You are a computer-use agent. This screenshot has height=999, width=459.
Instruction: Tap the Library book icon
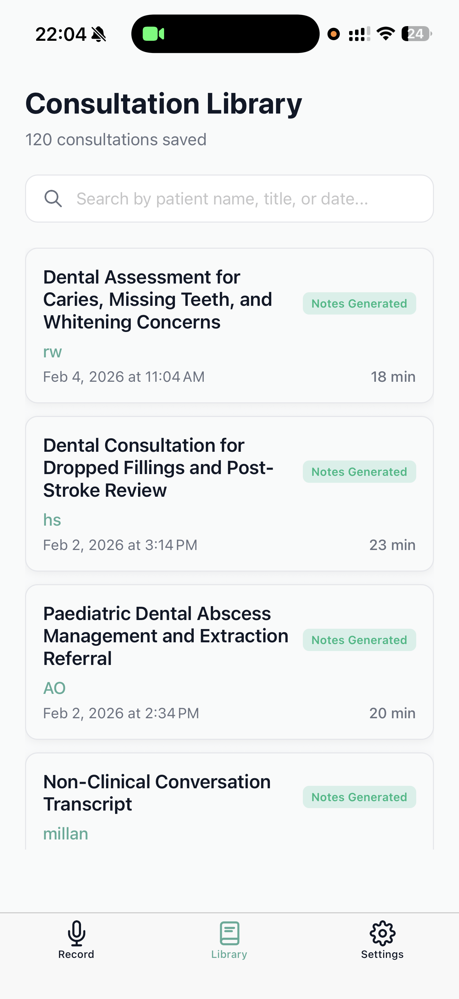[x=229, y=933]
